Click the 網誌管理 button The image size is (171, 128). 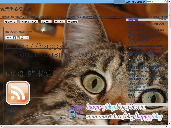pyautogui.click(x=60, y=22)
